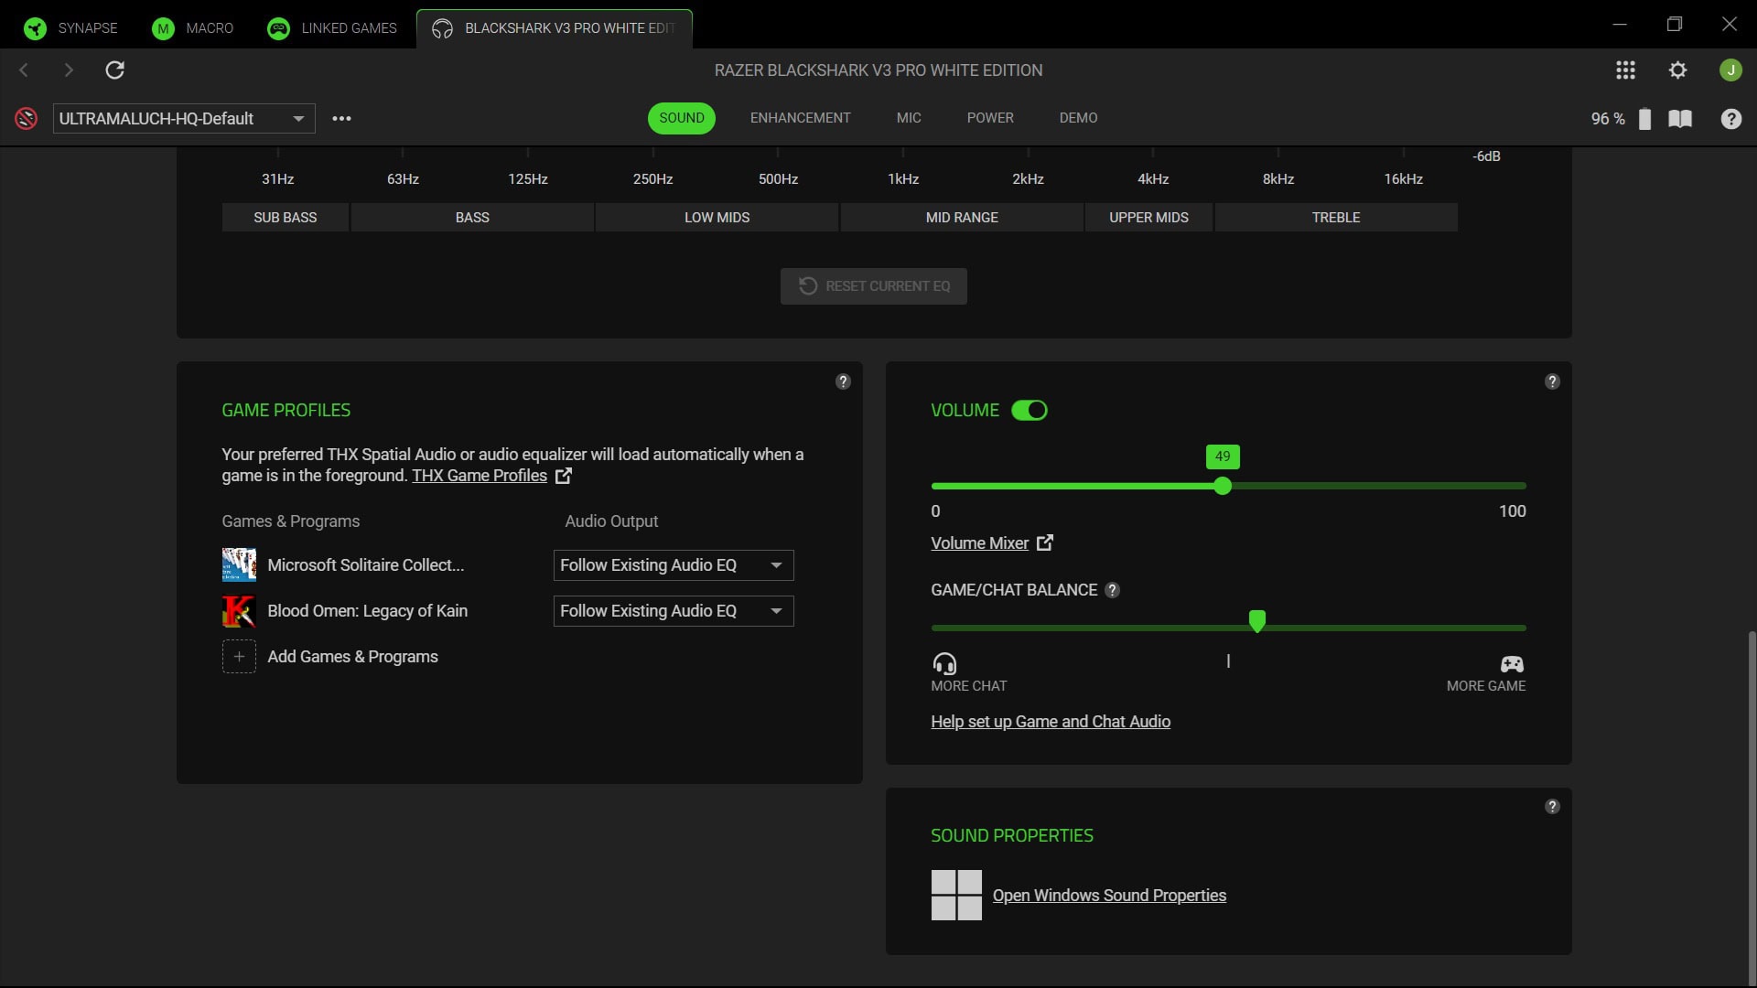The height and width of the screenshot is (988, 1757).
Task: Select the LOW MIDS frequency band
Action: [717, 218]
